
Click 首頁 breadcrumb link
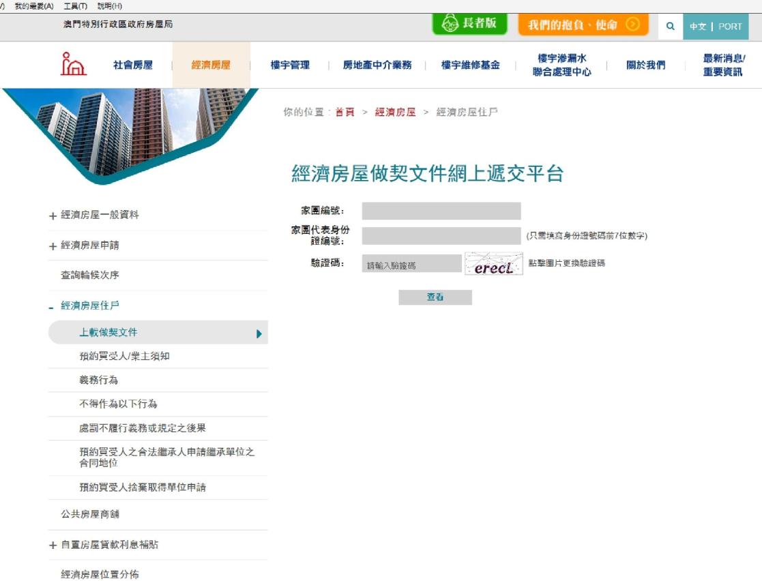coord(345,113)
